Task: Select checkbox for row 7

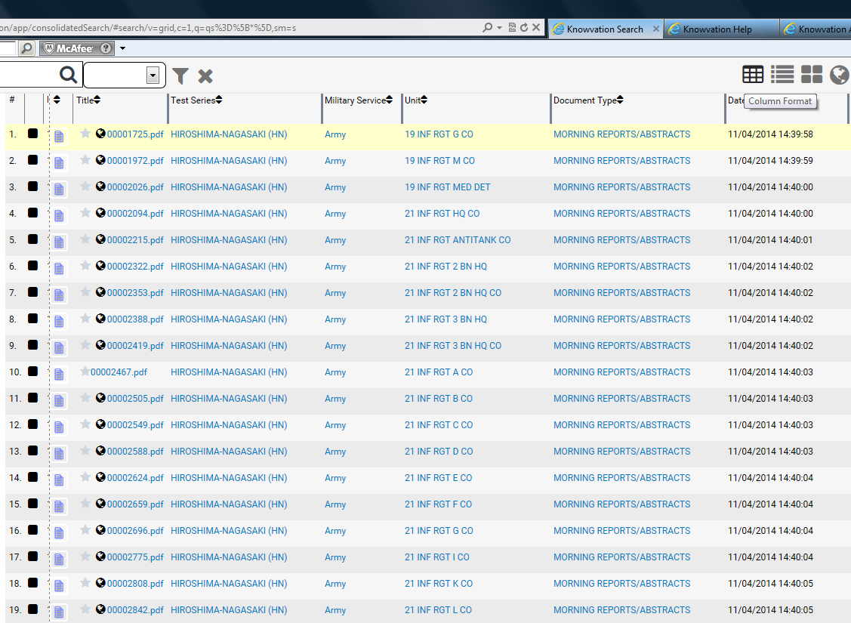Action: tap(32, 292)
